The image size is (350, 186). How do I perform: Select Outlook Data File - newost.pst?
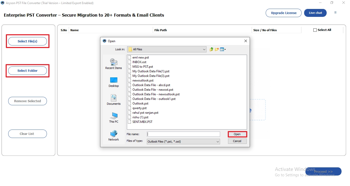coord(153,90)
